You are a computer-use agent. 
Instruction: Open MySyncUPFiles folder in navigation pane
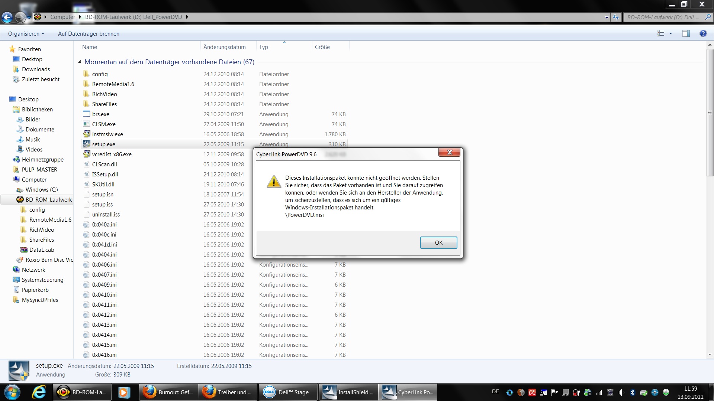pos(40,300)
